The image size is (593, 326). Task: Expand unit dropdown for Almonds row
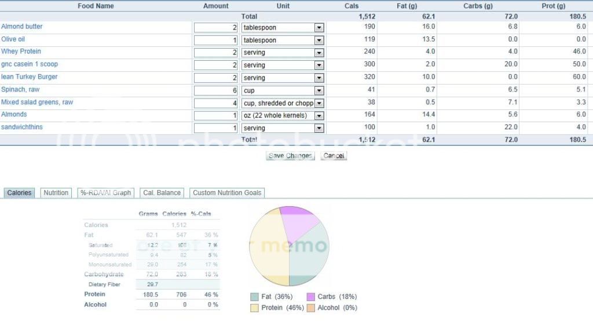pyautogui.click(x=319, y=116)
